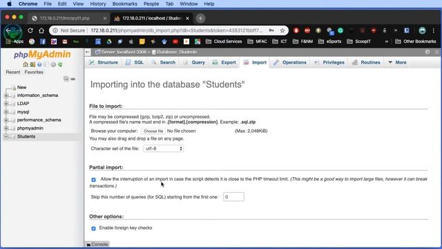Open the Console panel

coord(97,244)
